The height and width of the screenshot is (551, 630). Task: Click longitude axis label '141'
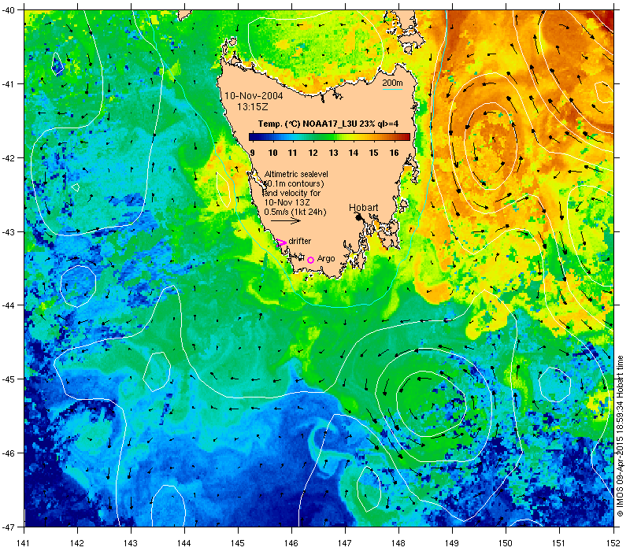(24, 543)
